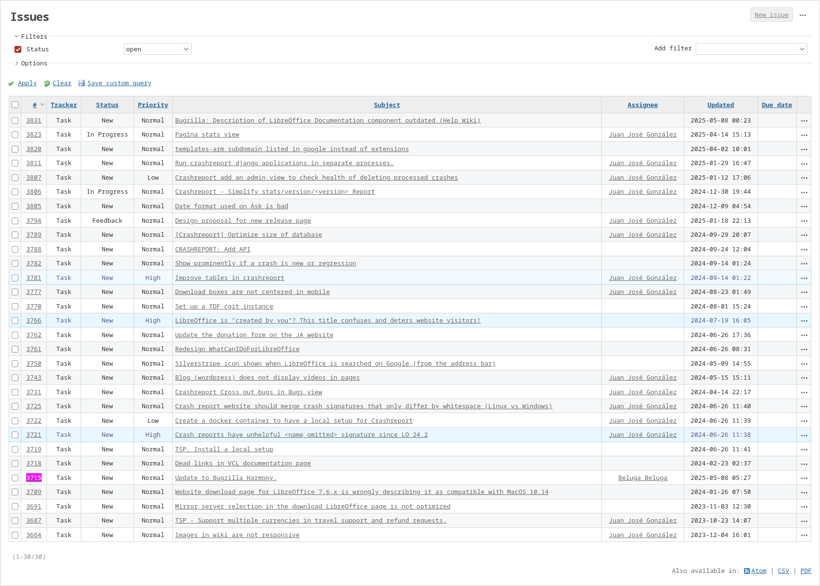Sort issues by Updated column

[x=721, y=105]
